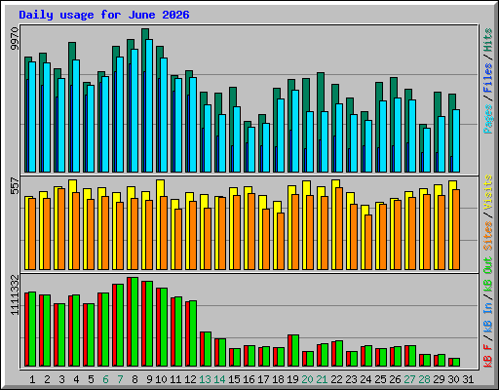This screenshot has height=390, width=499.
Task: Click the orange Sites bar for day 1
Action: point(32,234)
